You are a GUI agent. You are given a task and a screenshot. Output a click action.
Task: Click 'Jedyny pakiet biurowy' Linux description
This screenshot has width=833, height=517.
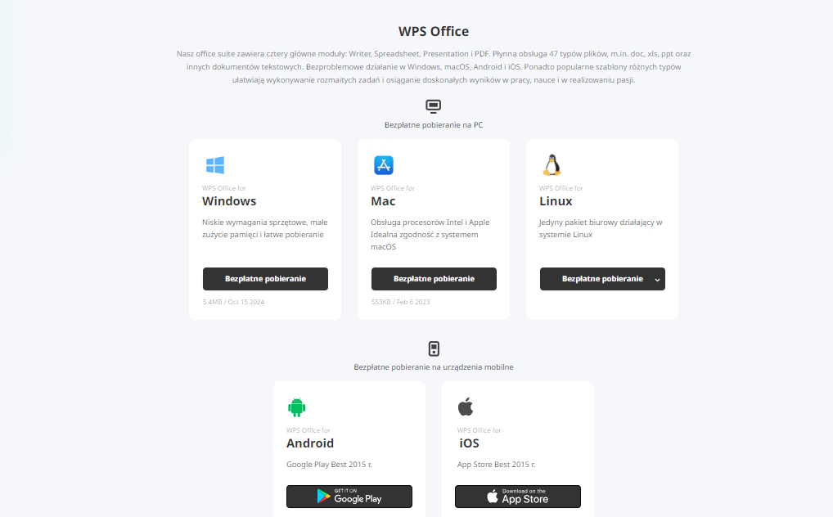601,228
